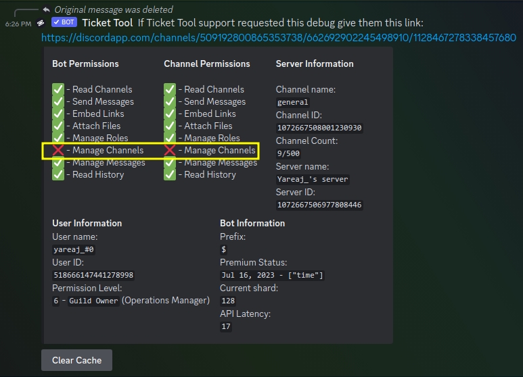Select the channel ID code 1072667508001230930
This screenshot has height=377, width=523.
(319, 128)
